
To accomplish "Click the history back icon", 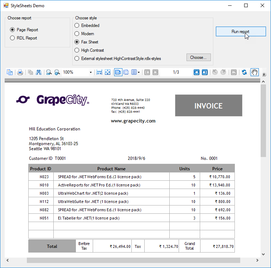I will point(215,72).
